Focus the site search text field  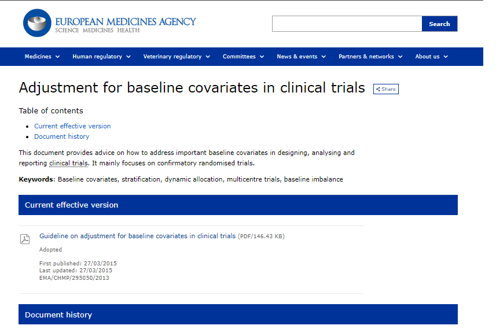(347, 24)
